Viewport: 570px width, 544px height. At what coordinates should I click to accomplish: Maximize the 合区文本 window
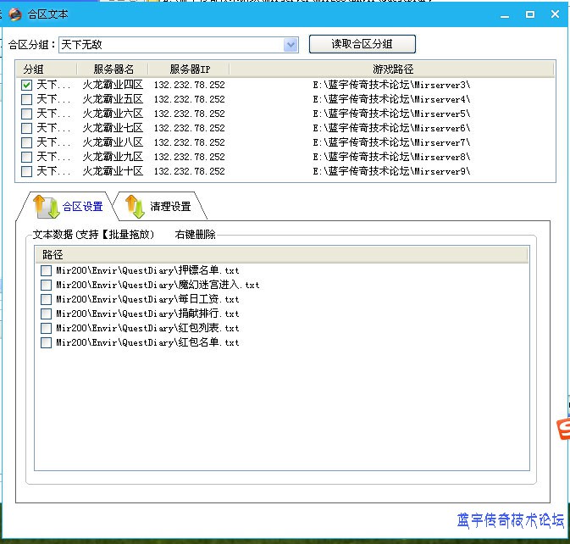pyautogui.click(x=529, y=14)
